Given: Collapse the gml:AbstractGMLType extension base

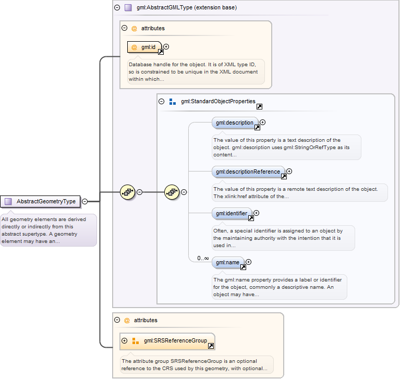Looking at the screenshot, I should 116,8.
